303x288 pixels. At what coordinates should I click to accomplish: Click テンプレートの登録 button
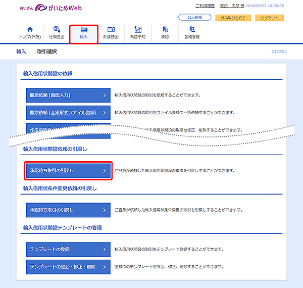coord(68,249)
